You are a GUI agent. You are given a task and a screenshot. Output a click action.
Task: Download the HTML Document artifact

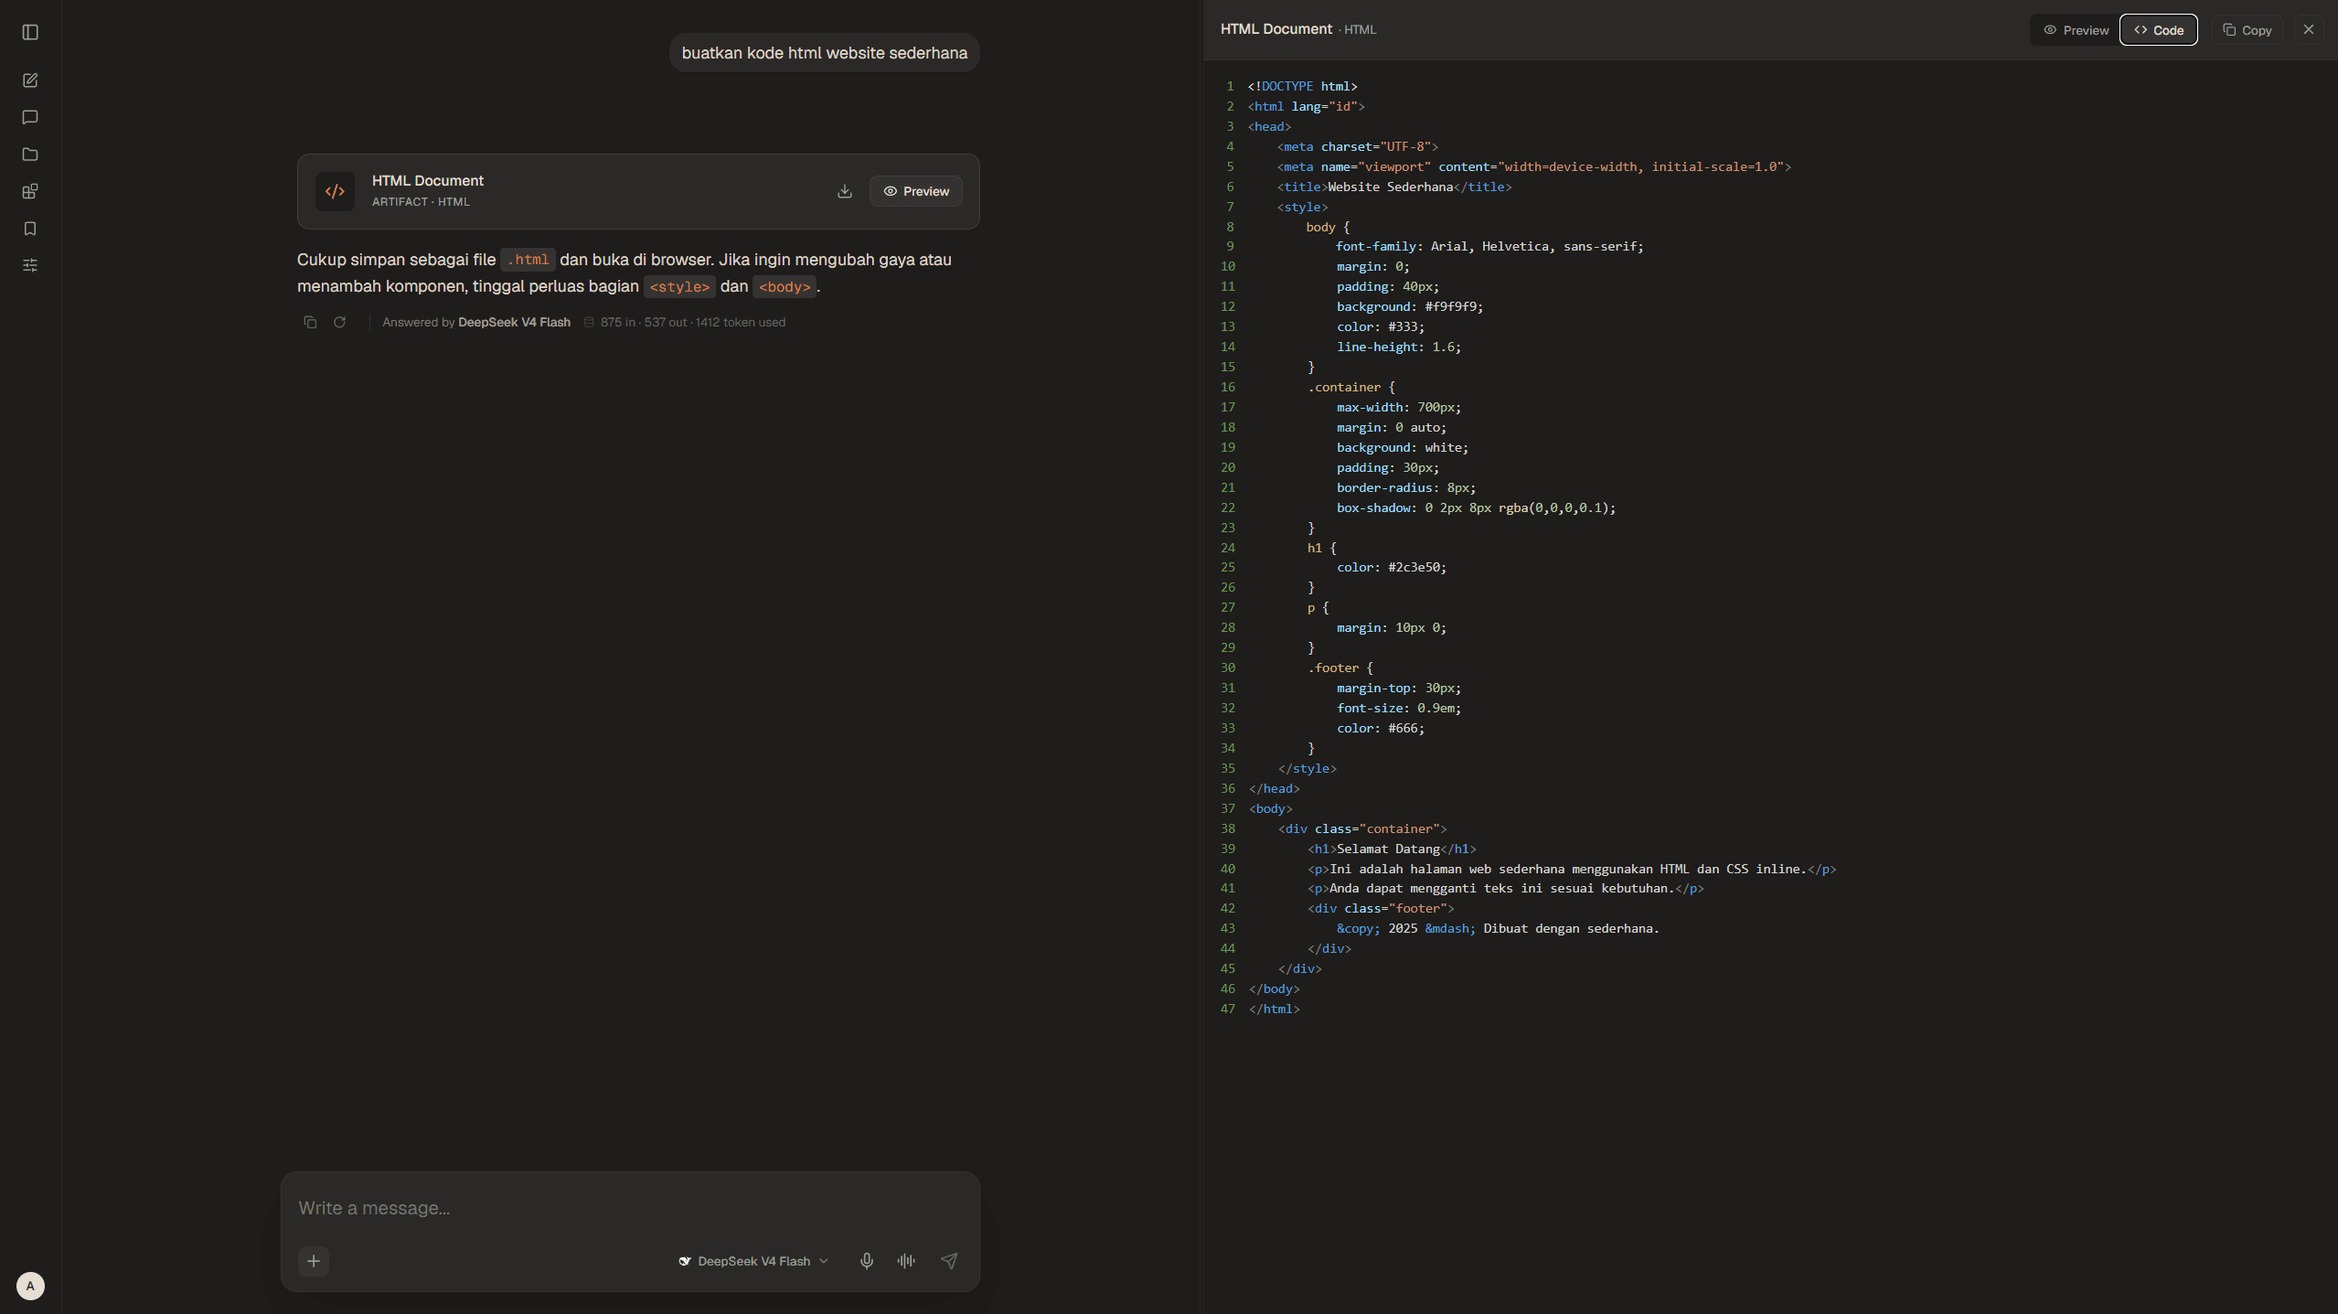pos(845,191)
